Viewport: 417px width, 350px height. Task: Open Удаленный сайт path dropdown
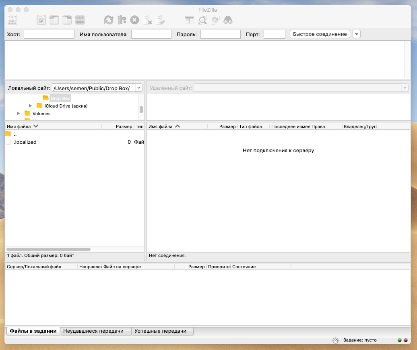[x=405, y=88]
